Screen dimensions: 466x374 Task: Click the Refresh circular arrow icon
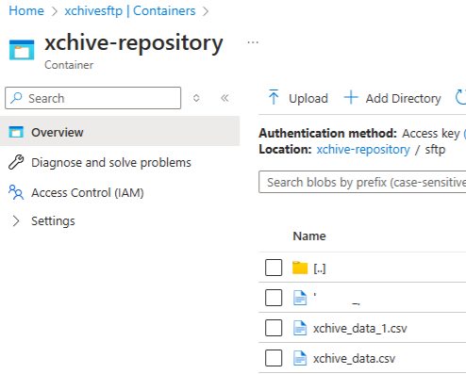(x=460, y=97)
